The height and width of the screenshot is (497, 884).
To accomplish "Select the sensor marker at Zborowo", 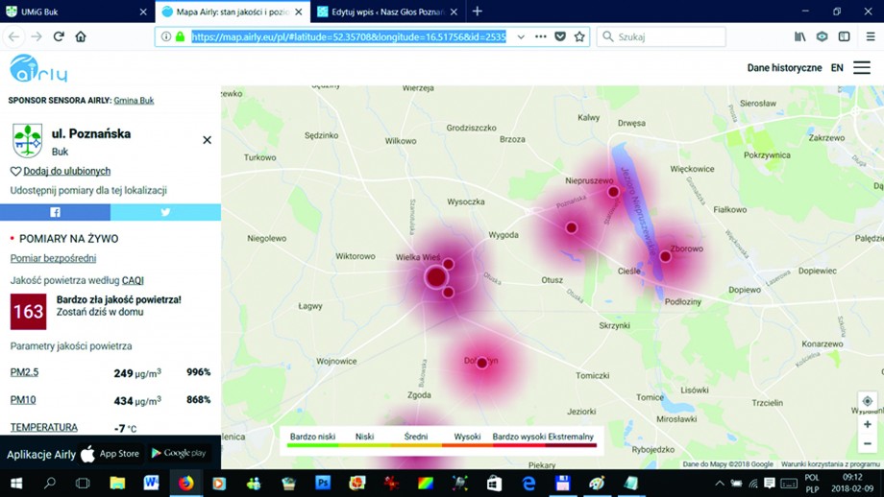I will [x=665, y=257].
